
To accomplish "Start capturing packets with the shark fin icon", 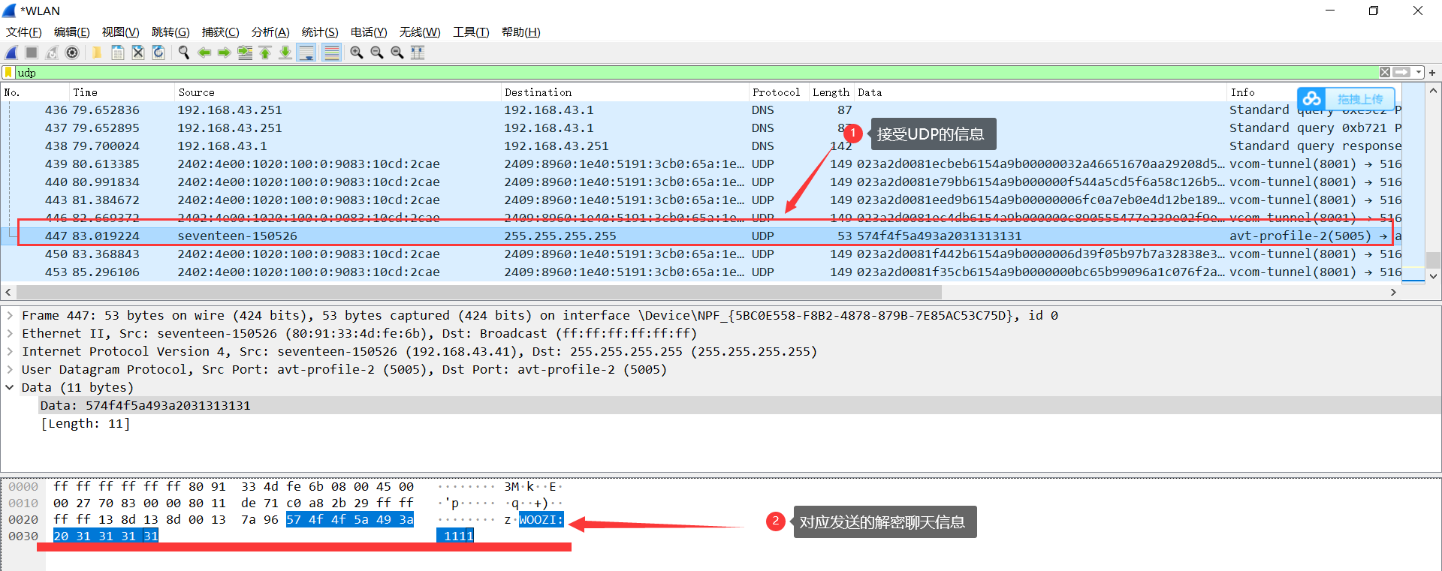I will (12, 53).
